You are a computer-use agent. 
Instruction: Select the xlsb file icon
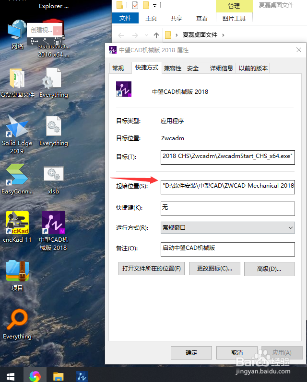point(53,180)
